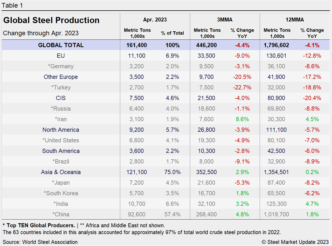
Task: Select the Source: World Steel Association text
Action: click(x=40, y=242)
